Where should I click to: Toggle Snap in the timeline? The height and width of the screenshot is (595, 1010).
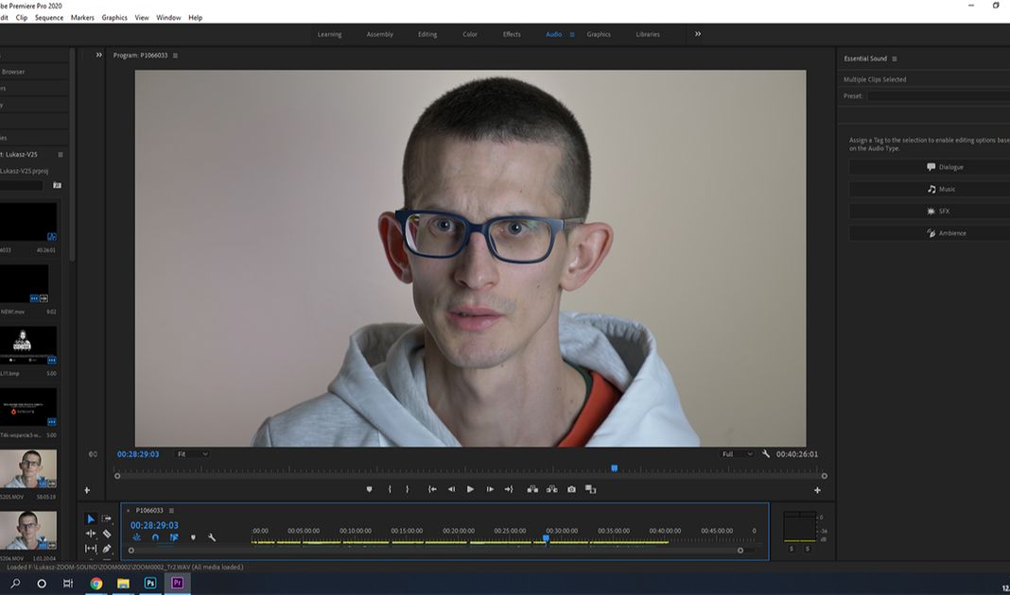point(155,537)
